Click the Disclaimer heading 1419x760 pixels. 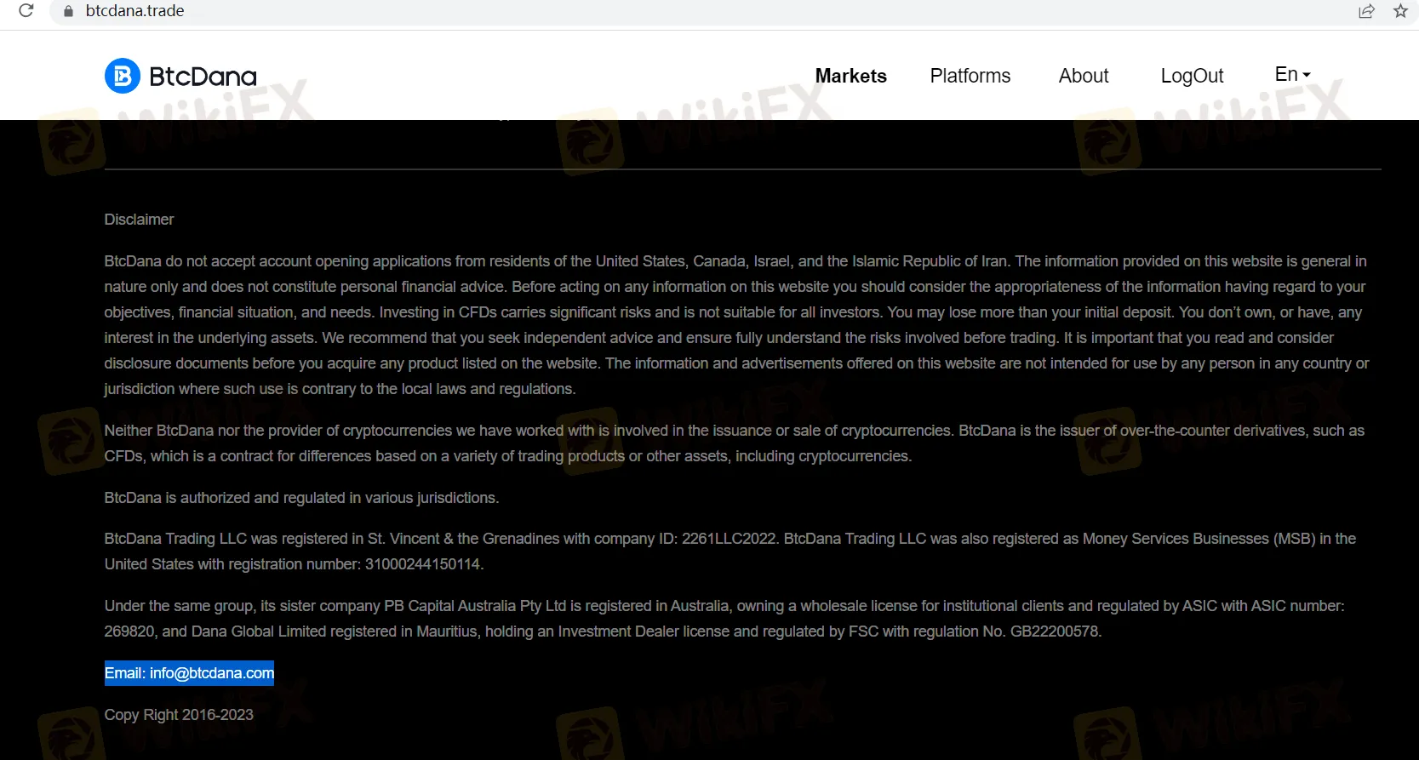point(139,220)
